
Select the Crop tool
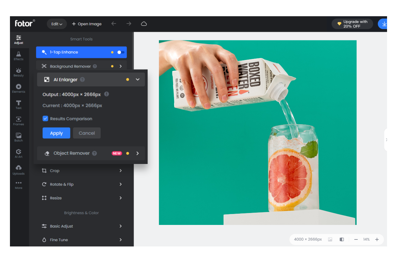81,171
